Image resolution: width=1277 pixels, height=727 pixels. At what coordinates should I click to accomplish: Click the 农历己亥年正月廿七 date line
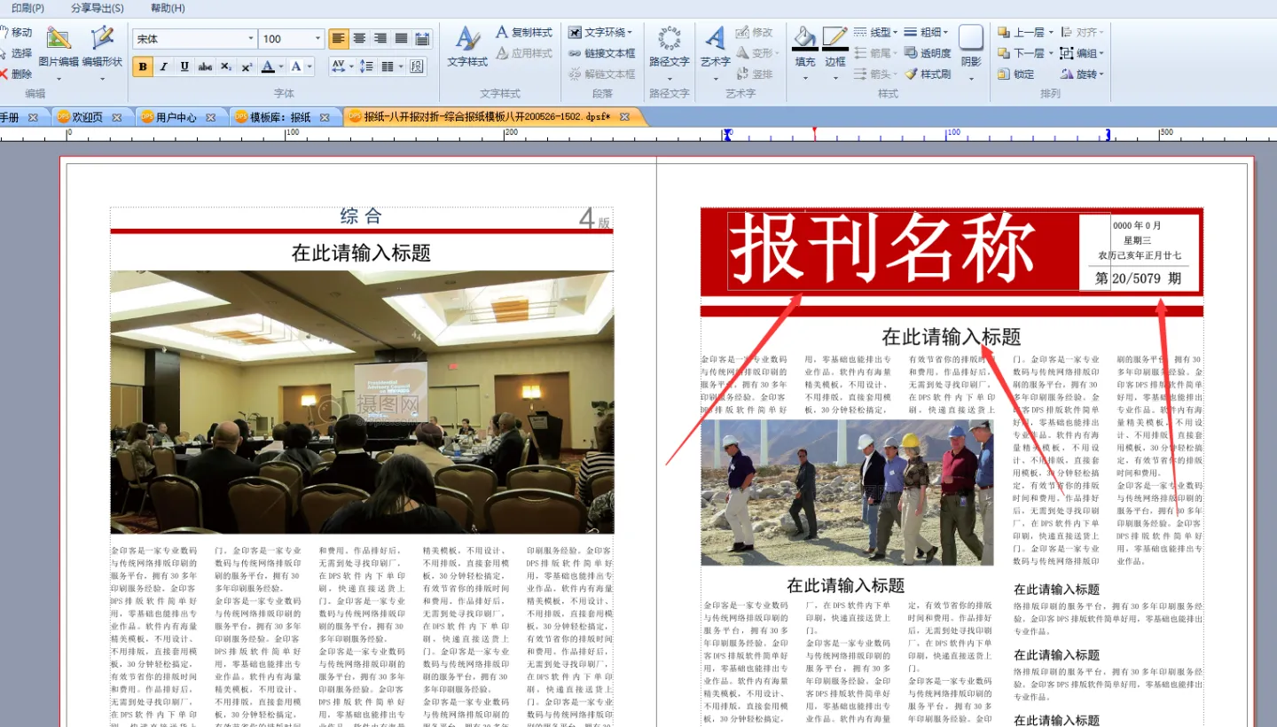(1140, 255)
